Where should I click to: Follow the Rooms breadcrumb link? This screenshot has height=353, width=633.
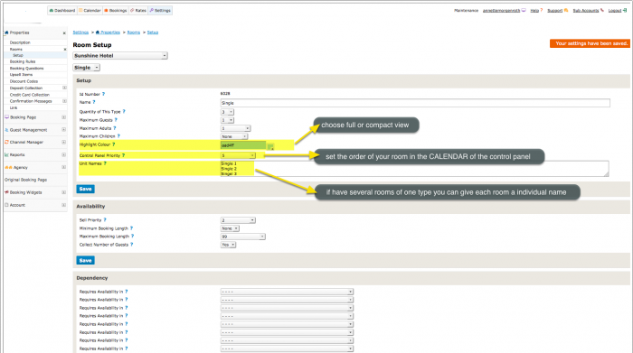click(134, 33)
